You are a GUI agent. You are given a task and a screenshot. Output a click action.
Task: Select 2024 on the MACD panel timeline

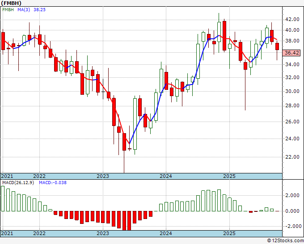coord(166,234)
